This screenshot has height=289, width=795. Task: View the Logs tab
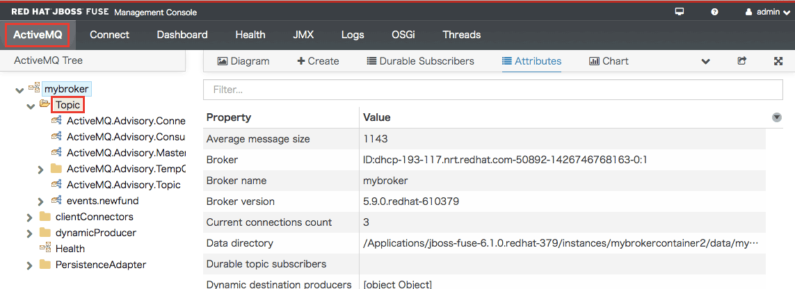[x=353, y=35]
